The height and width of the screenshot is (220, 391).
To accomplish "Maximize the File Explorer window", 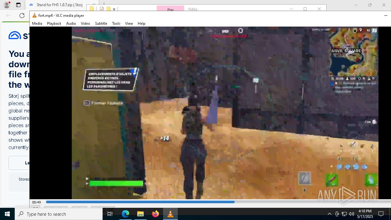I will click(305, 9).
